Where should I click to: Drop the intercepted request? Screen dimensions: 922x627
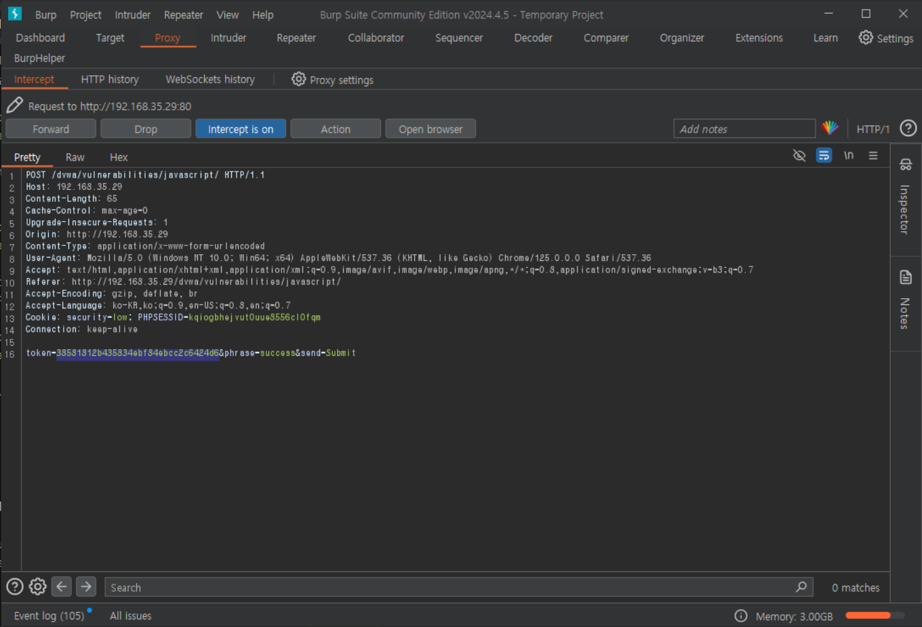coord(146,129)
